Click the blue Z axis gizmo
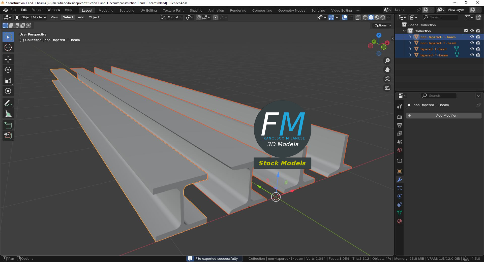Image resolution: width=484 pixels, height=262 pixels. click(379, 35)
